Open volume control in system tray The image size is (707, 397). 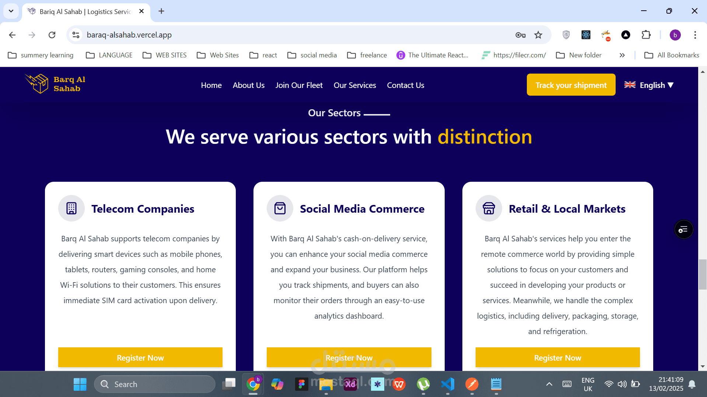[x=622, y=384]
